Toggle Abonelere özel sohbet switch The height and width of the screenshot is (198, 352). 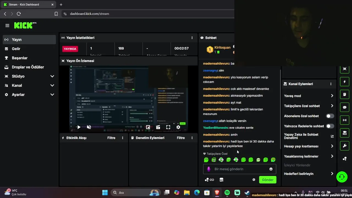point(330,116)
